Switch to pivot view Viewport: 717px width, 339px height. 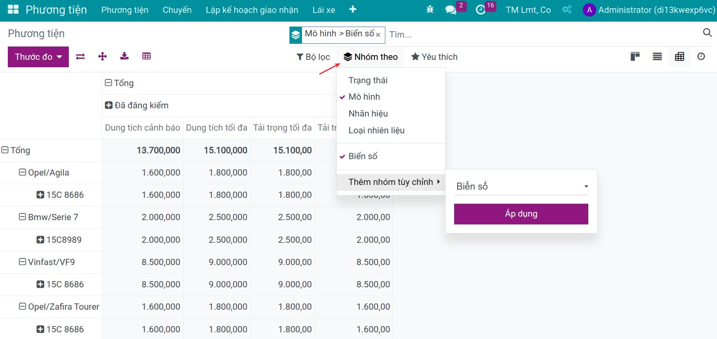pos(679,57)
